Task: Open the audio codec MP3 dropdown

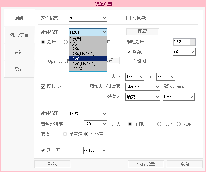Action: pos(88,113)
